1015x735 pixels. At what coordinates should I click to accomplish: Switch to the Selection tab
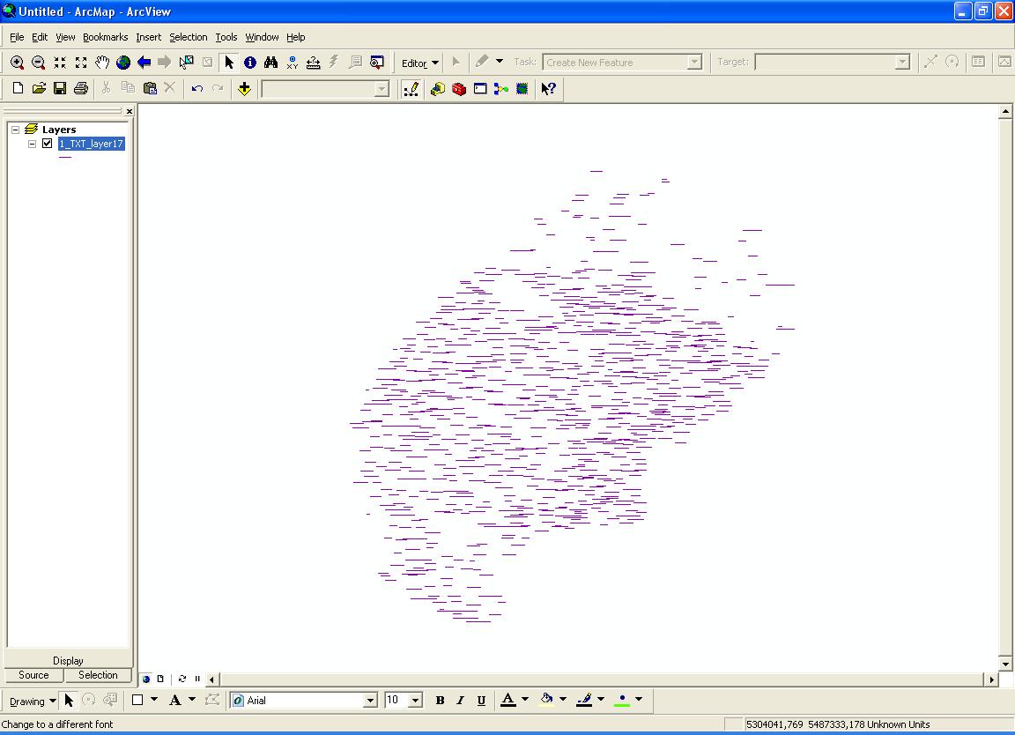pyautogui.click(x=99, y=675)
